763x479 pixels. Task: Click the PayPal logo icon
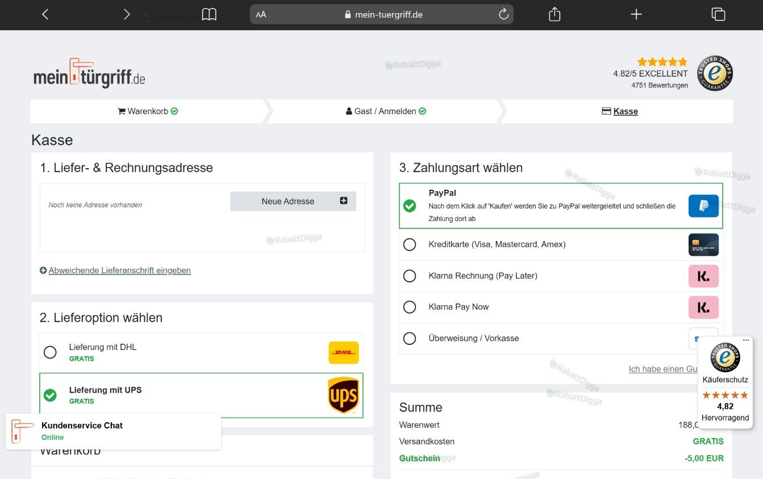tap(703, 206)
